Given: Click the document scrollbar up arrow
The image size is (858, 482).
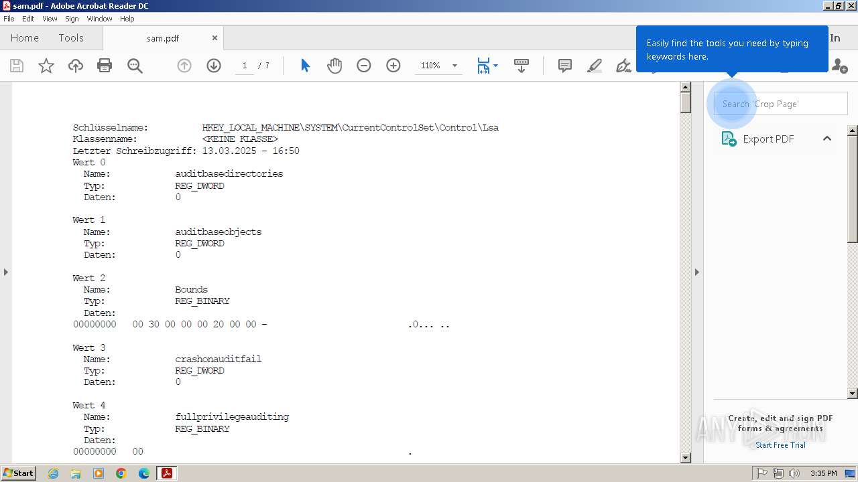Looking at the screenshot, I should pyautogui.click(x=685, y=87).
